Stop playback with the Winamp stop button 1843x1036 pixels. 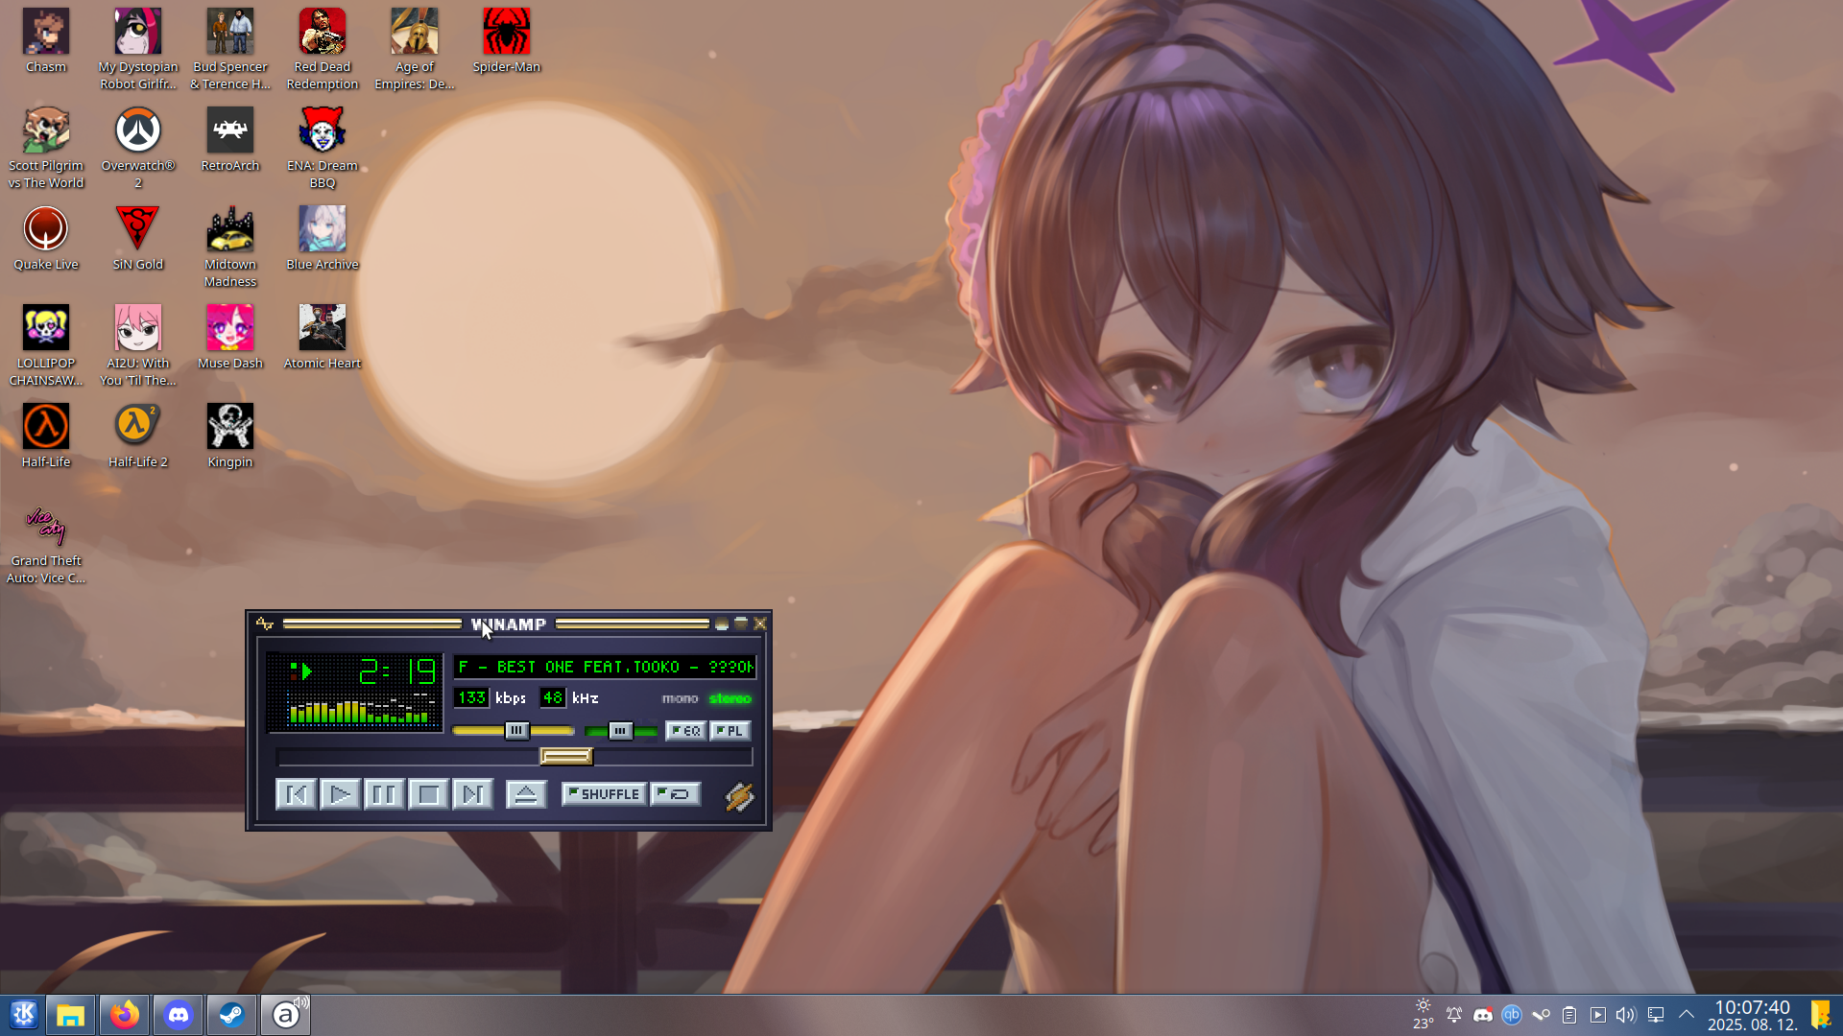pos(428,794)
